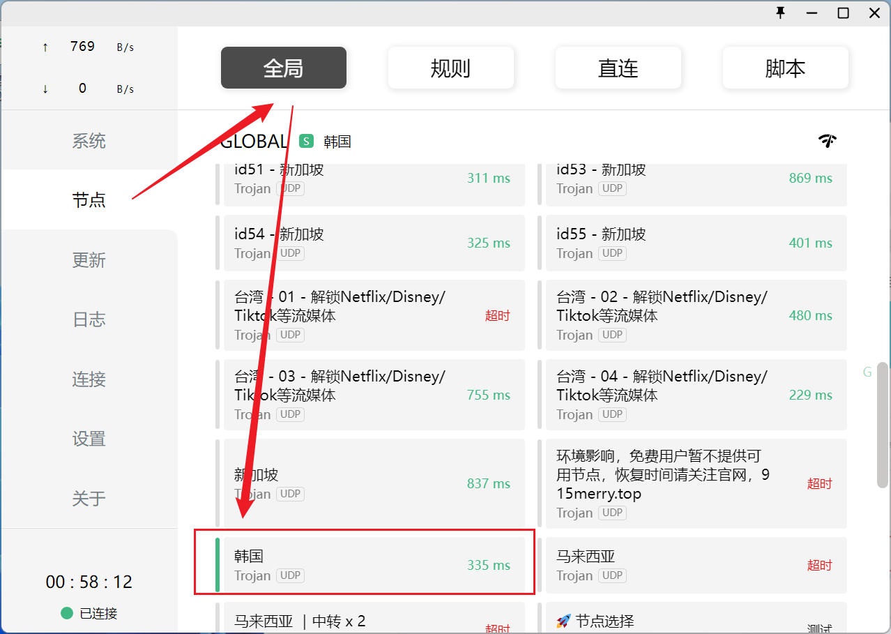Open the 日志 page from the sidebar
This screenshot has height=634, width=891.
(x=89, y=319)
